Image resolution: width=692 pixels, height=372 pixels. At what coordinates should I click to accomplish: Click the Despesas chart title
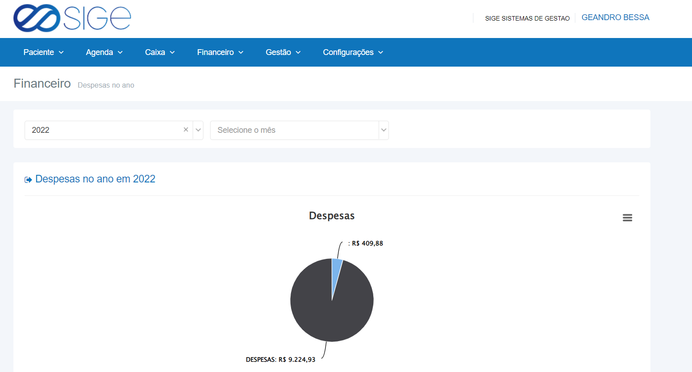332,216
